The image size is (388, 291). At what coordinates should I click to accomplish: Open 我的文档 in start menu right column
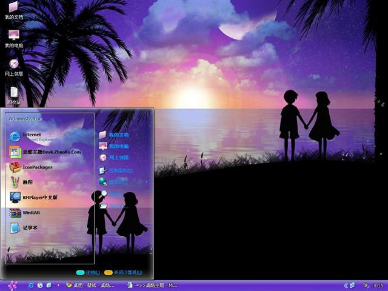[x=114, y=135]
